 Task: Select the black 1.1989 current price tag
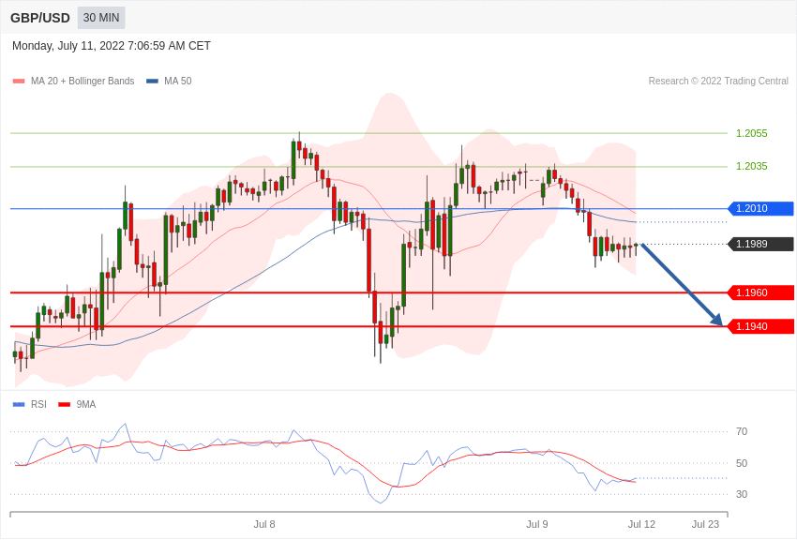760,245
